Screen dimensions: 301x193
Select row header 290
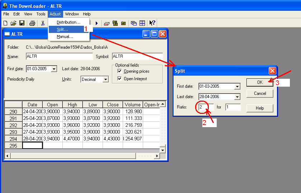pos(13,112)
